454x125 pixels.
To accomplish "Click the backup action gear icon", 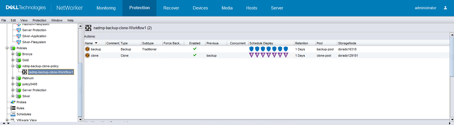I will (x=87, y=49).
